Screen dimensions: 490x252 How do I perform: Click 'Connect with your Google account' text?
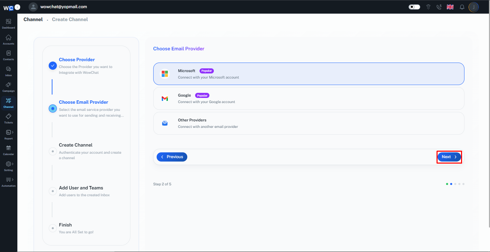tap(206, 102)
